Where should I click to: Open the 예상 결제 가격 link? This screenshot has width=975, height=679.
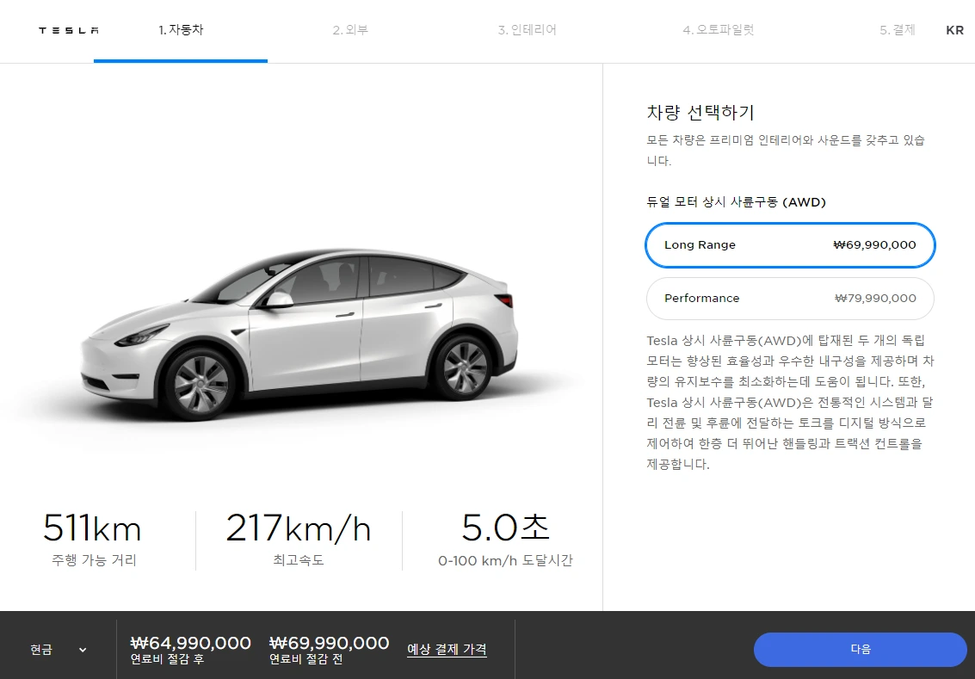coord(447,649)
